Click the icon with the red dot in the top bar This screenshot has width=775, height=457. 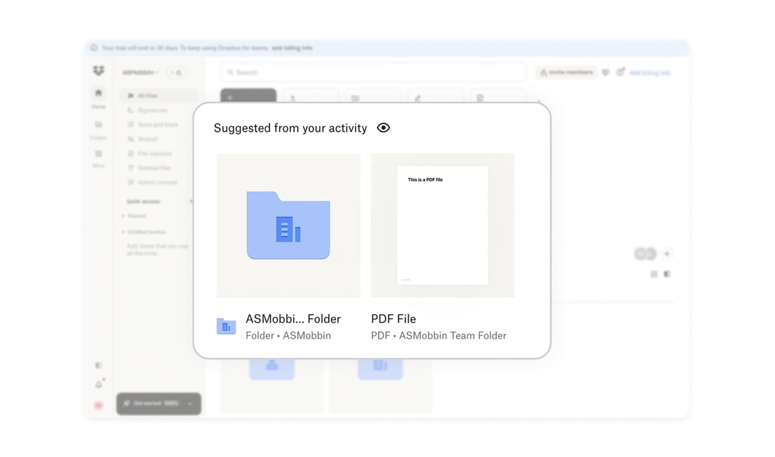pyautogui.click(x=620, y=72)
